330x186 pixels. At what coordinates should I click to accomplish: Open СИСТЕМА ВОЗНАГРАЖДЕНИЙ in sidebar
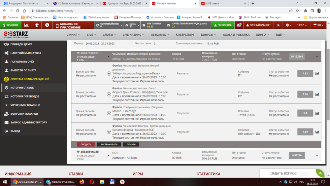click(34, 79)
